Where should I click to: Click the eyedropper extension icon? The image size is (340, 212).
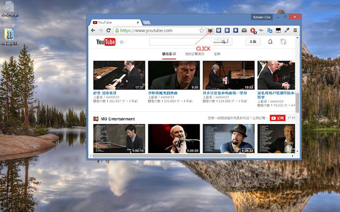click(x=286, y=30)
